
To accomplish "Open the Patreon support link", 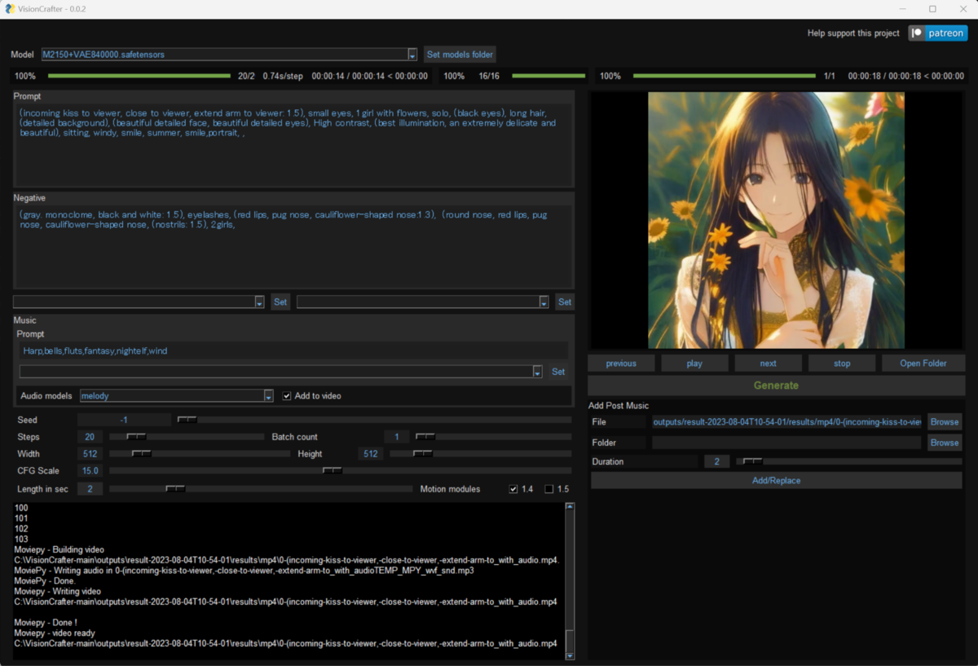I will point(938,33).
